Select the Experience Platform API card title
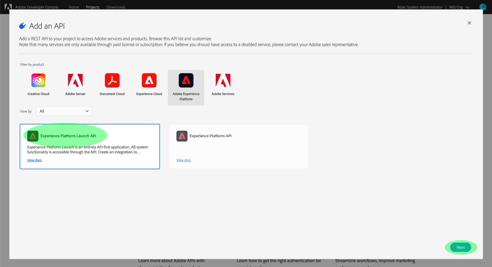 [x=210, y=136]
